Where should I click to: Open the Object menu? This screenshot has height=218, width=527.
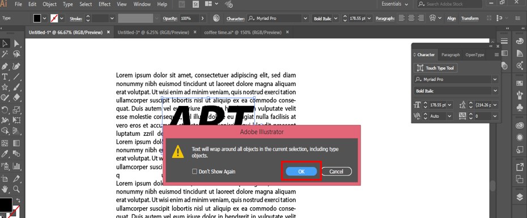tap(50, 5)
